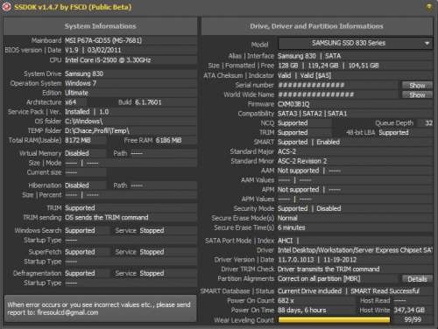Click the yellow help icon at top right

[429, 7]
